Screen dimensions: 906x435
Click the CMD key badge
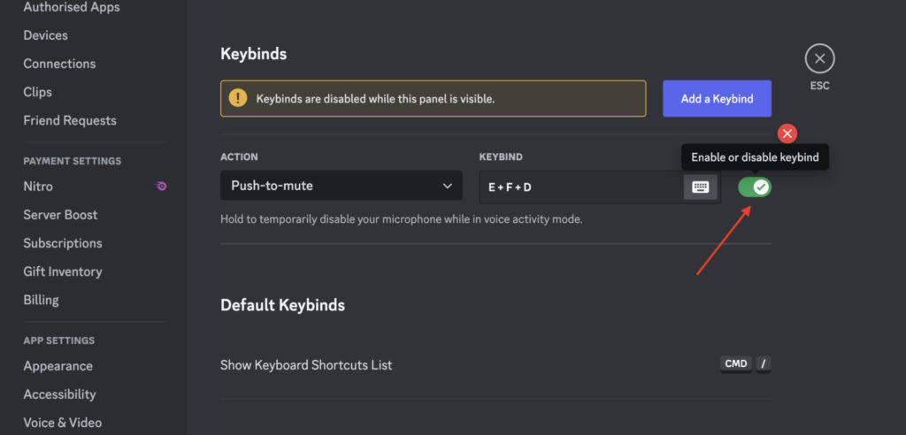(735, 364)
